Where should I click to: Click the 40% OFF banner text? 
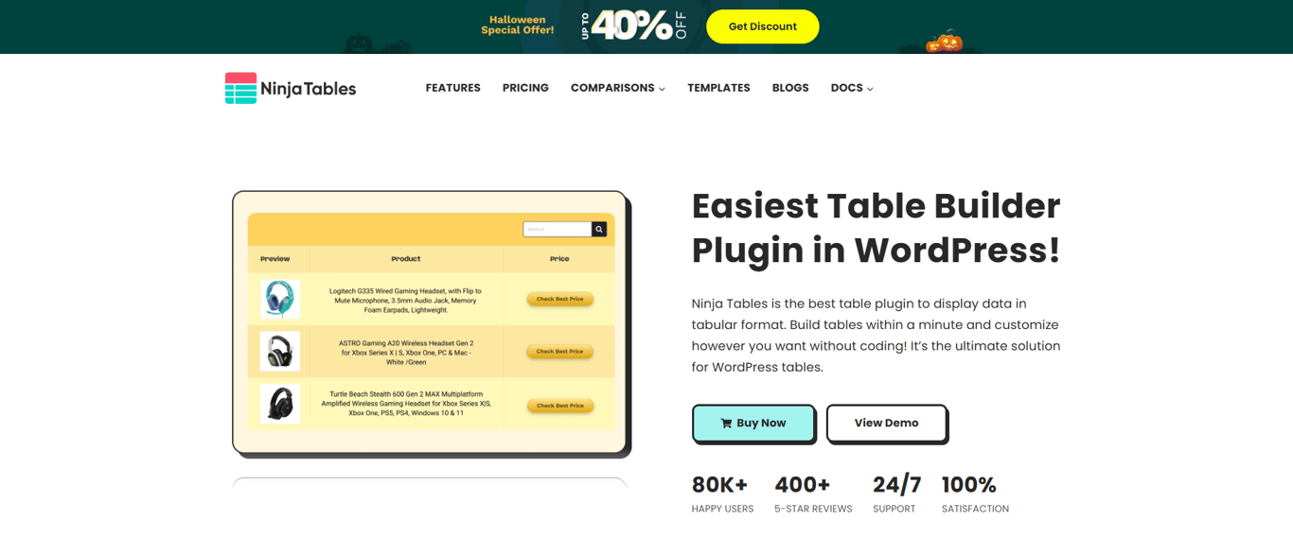coord(633,26)
